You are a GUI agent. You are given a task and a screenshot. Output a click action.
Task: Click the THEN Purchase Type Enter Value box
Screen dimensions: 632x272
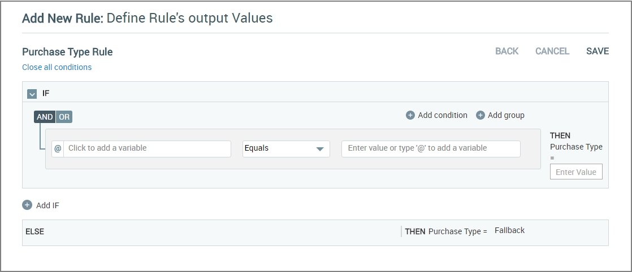click(x=576, y=172)
